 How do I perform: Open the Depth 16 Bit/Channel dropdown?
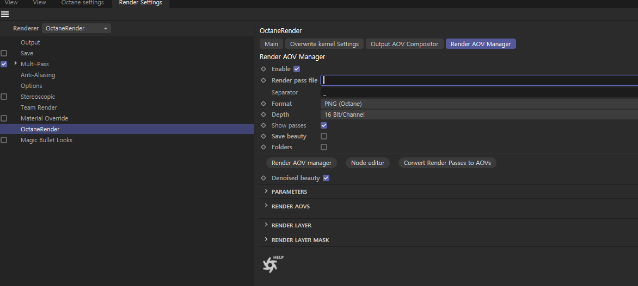pyautogui.click(x=479, y=115)
